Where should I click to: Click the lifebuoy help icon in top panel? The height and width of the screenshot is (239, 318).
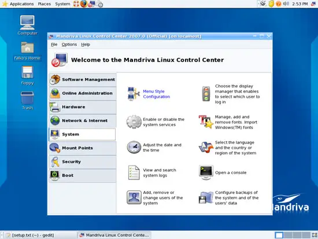76,4
